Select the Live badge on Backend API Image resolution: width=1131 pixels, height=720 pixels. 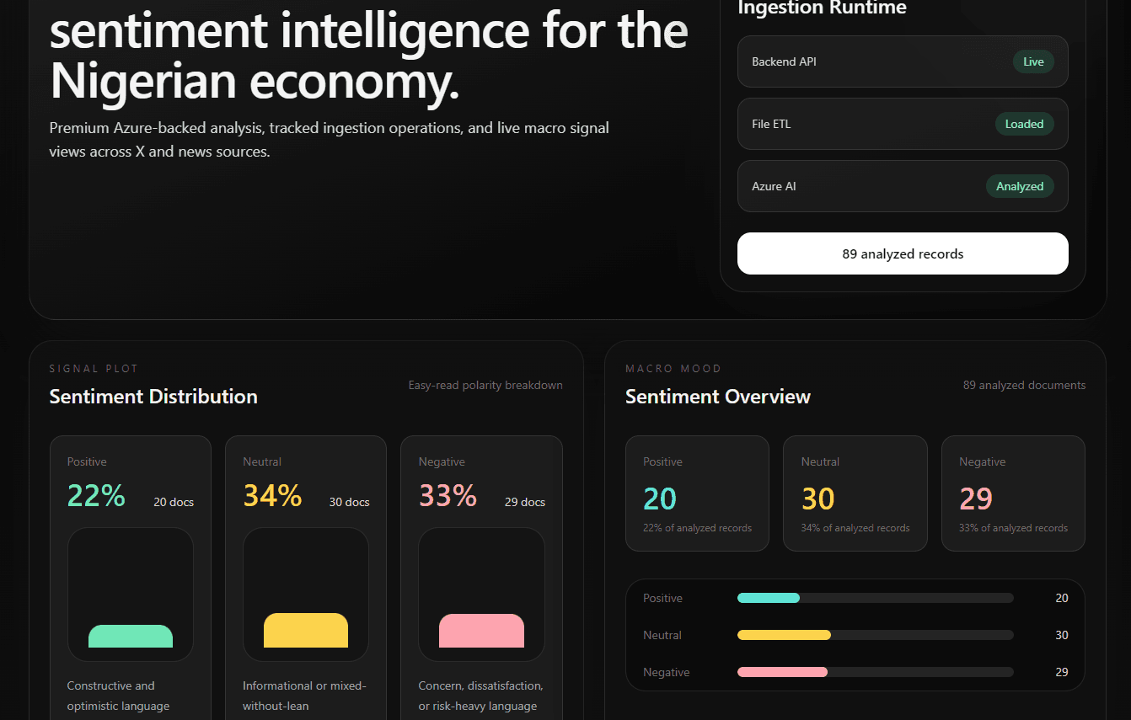pos(1033,61)
